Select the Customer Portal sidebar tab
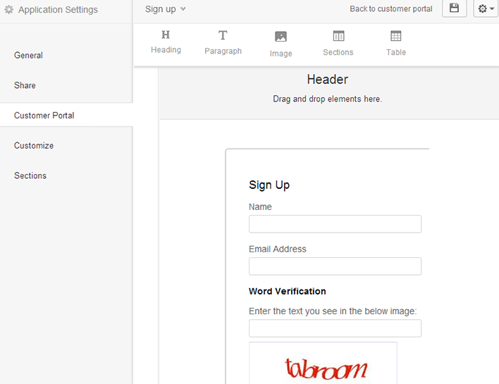The height and width of the screenshot is (384, 499). (44, 116)
